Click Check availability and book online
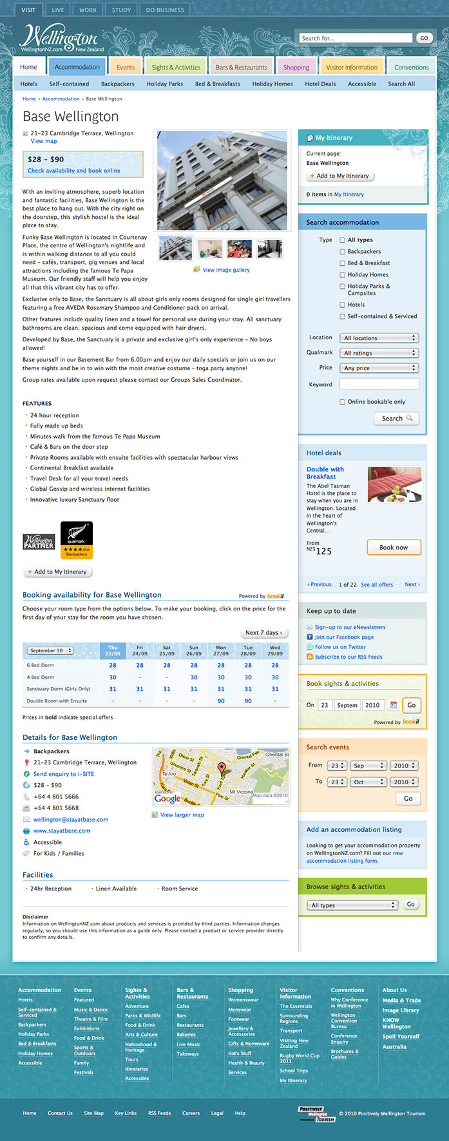 [x=74, y=171]
